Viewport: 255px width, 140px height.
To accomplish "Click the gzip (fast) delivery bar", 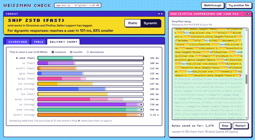I will coord(90,73).
